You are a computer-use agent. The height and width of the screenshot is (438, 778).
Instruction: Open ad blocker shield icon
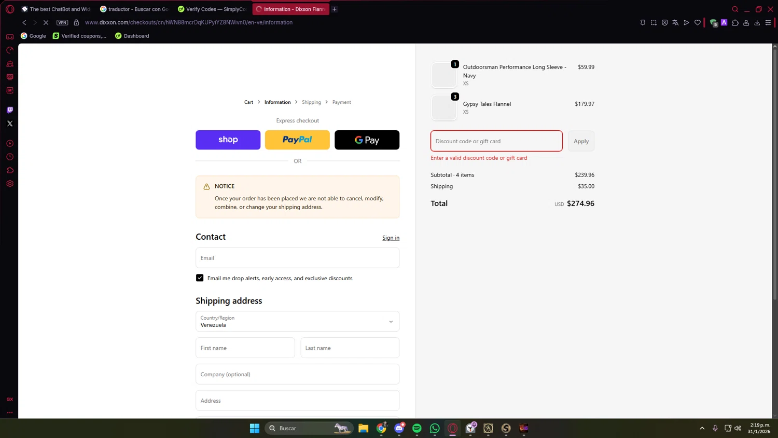[x=664, y=22]
